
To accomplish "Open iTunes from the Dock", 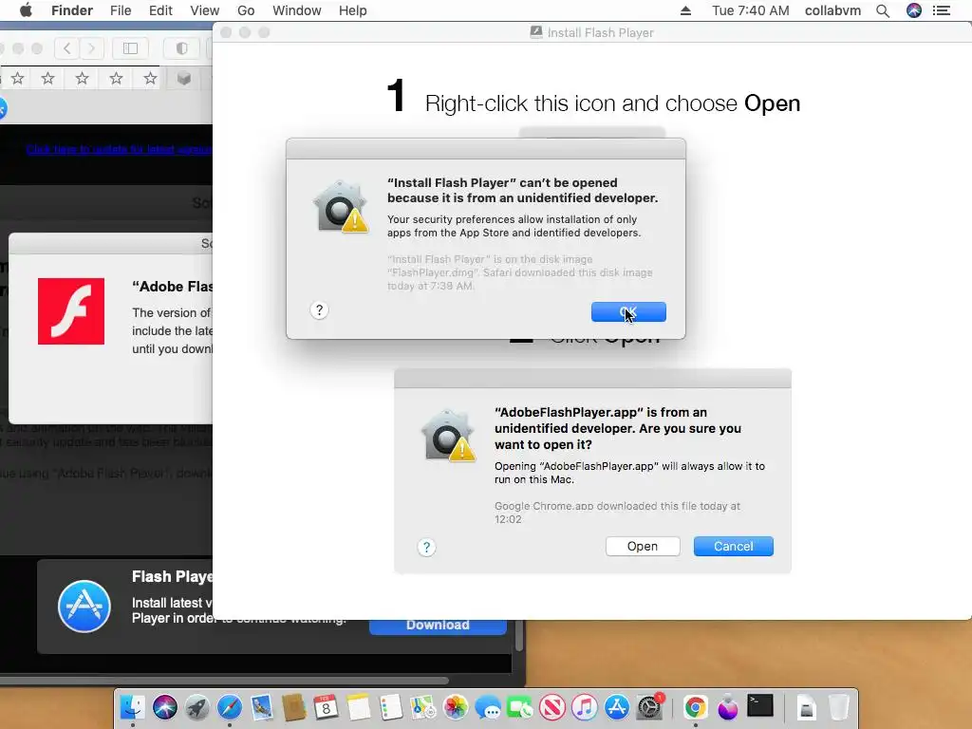I will click(585, 707).
